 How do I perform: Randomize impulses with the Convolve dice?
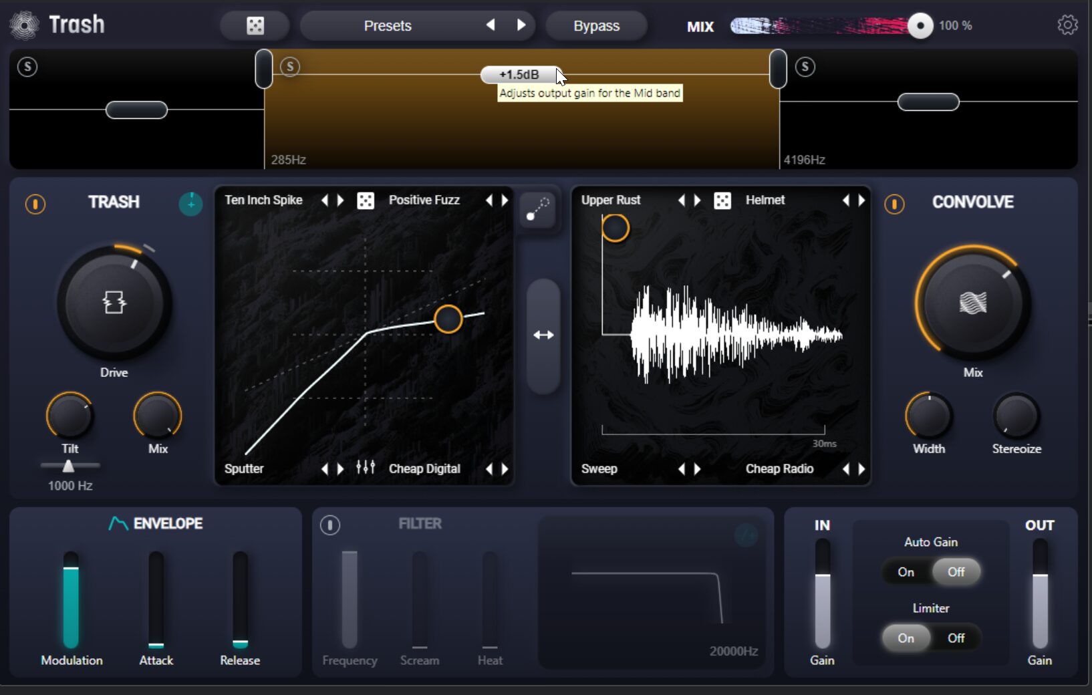(722, 200)
